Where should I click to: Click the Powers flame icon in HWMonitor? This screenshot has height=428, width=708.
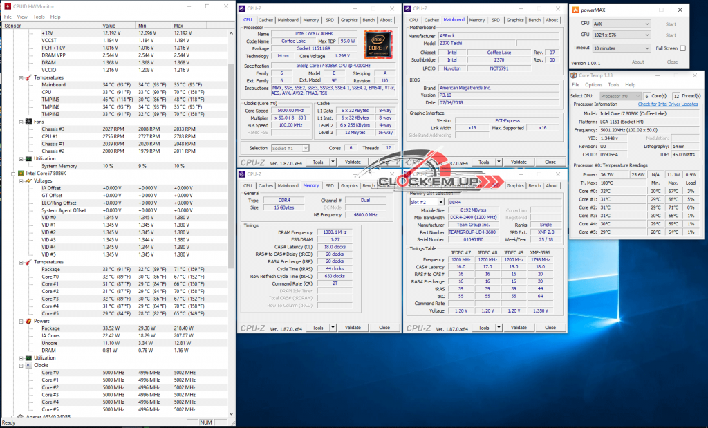pyautogui.click(x=29, y=321)
